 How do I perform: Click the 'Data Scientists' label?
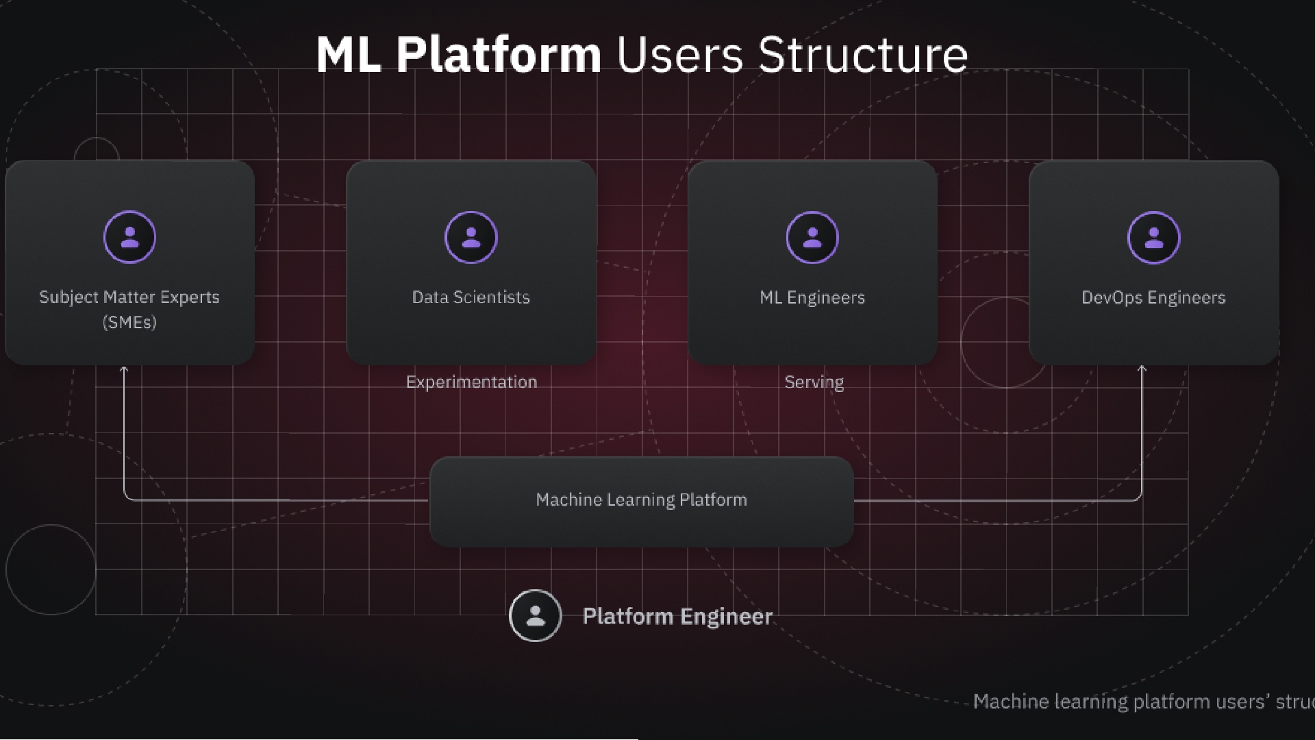(x=471, y=297)
